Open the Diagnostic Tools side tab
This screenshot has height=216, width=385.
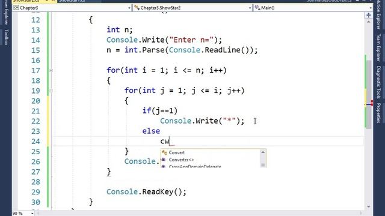[x=378, y=82]
